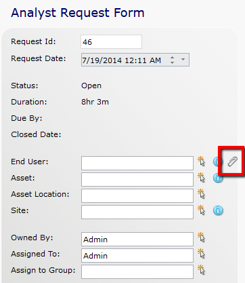The image size is (245, 283).
Task: Click the paperclip attachment icon
Action: 232,162
